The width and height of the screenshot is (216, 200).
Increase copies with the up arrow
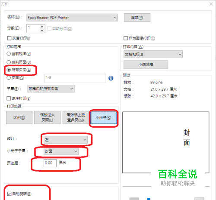42,27
